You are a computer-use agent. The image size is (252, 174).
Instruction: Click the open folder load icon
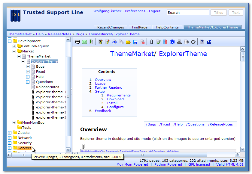128,42
